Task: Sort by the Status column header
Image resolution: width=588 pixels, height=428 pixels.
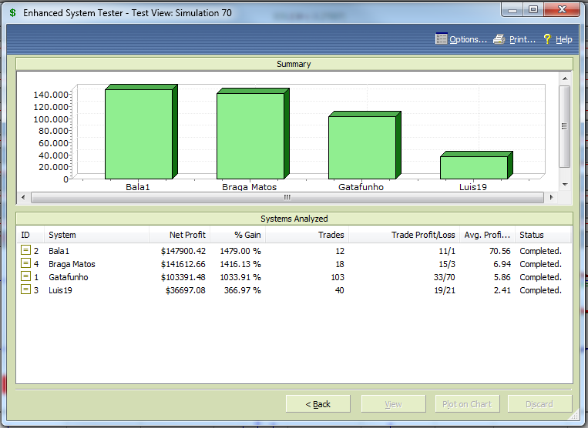Action: (x=543, y=235)
